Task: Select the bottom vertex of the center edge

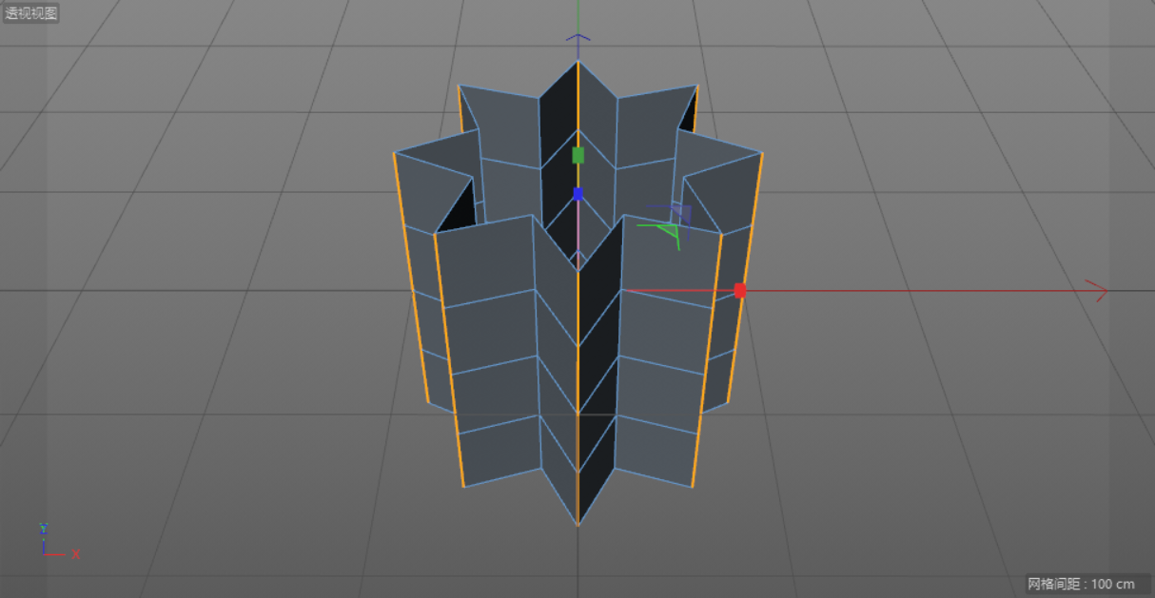Action: point(577,524)
